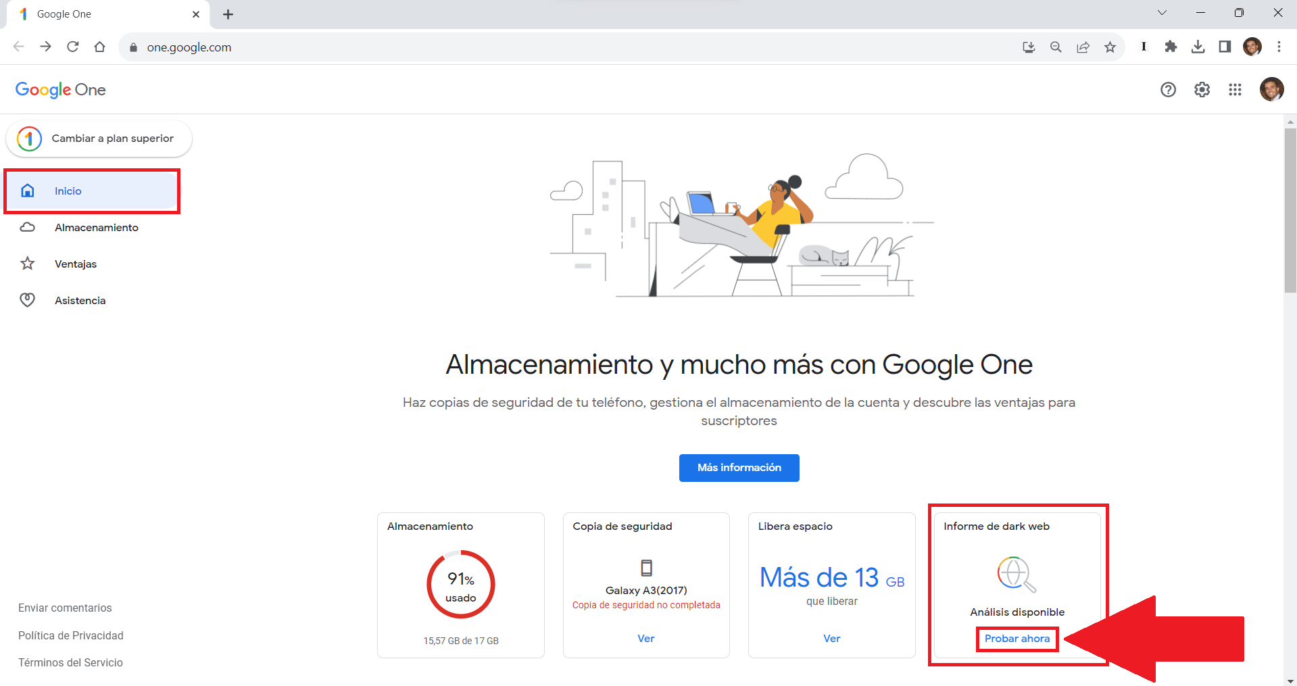Select Ventajas in the sidebar
Screen dimensions: 1297x686
pos(92,264)
